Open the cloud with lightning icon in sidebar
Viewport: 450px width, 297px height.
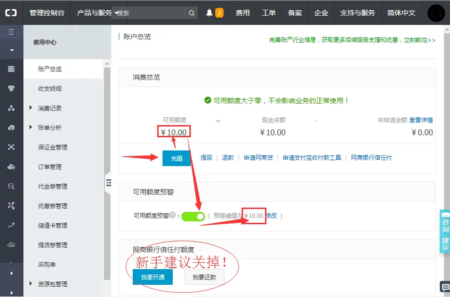(11, 127)
